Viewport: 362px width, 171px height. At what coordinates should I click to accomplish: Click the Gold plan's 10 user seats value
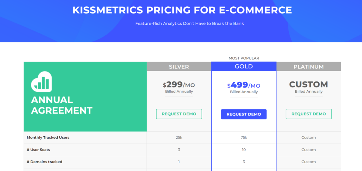pyautogui.click(x=244, y=150)
